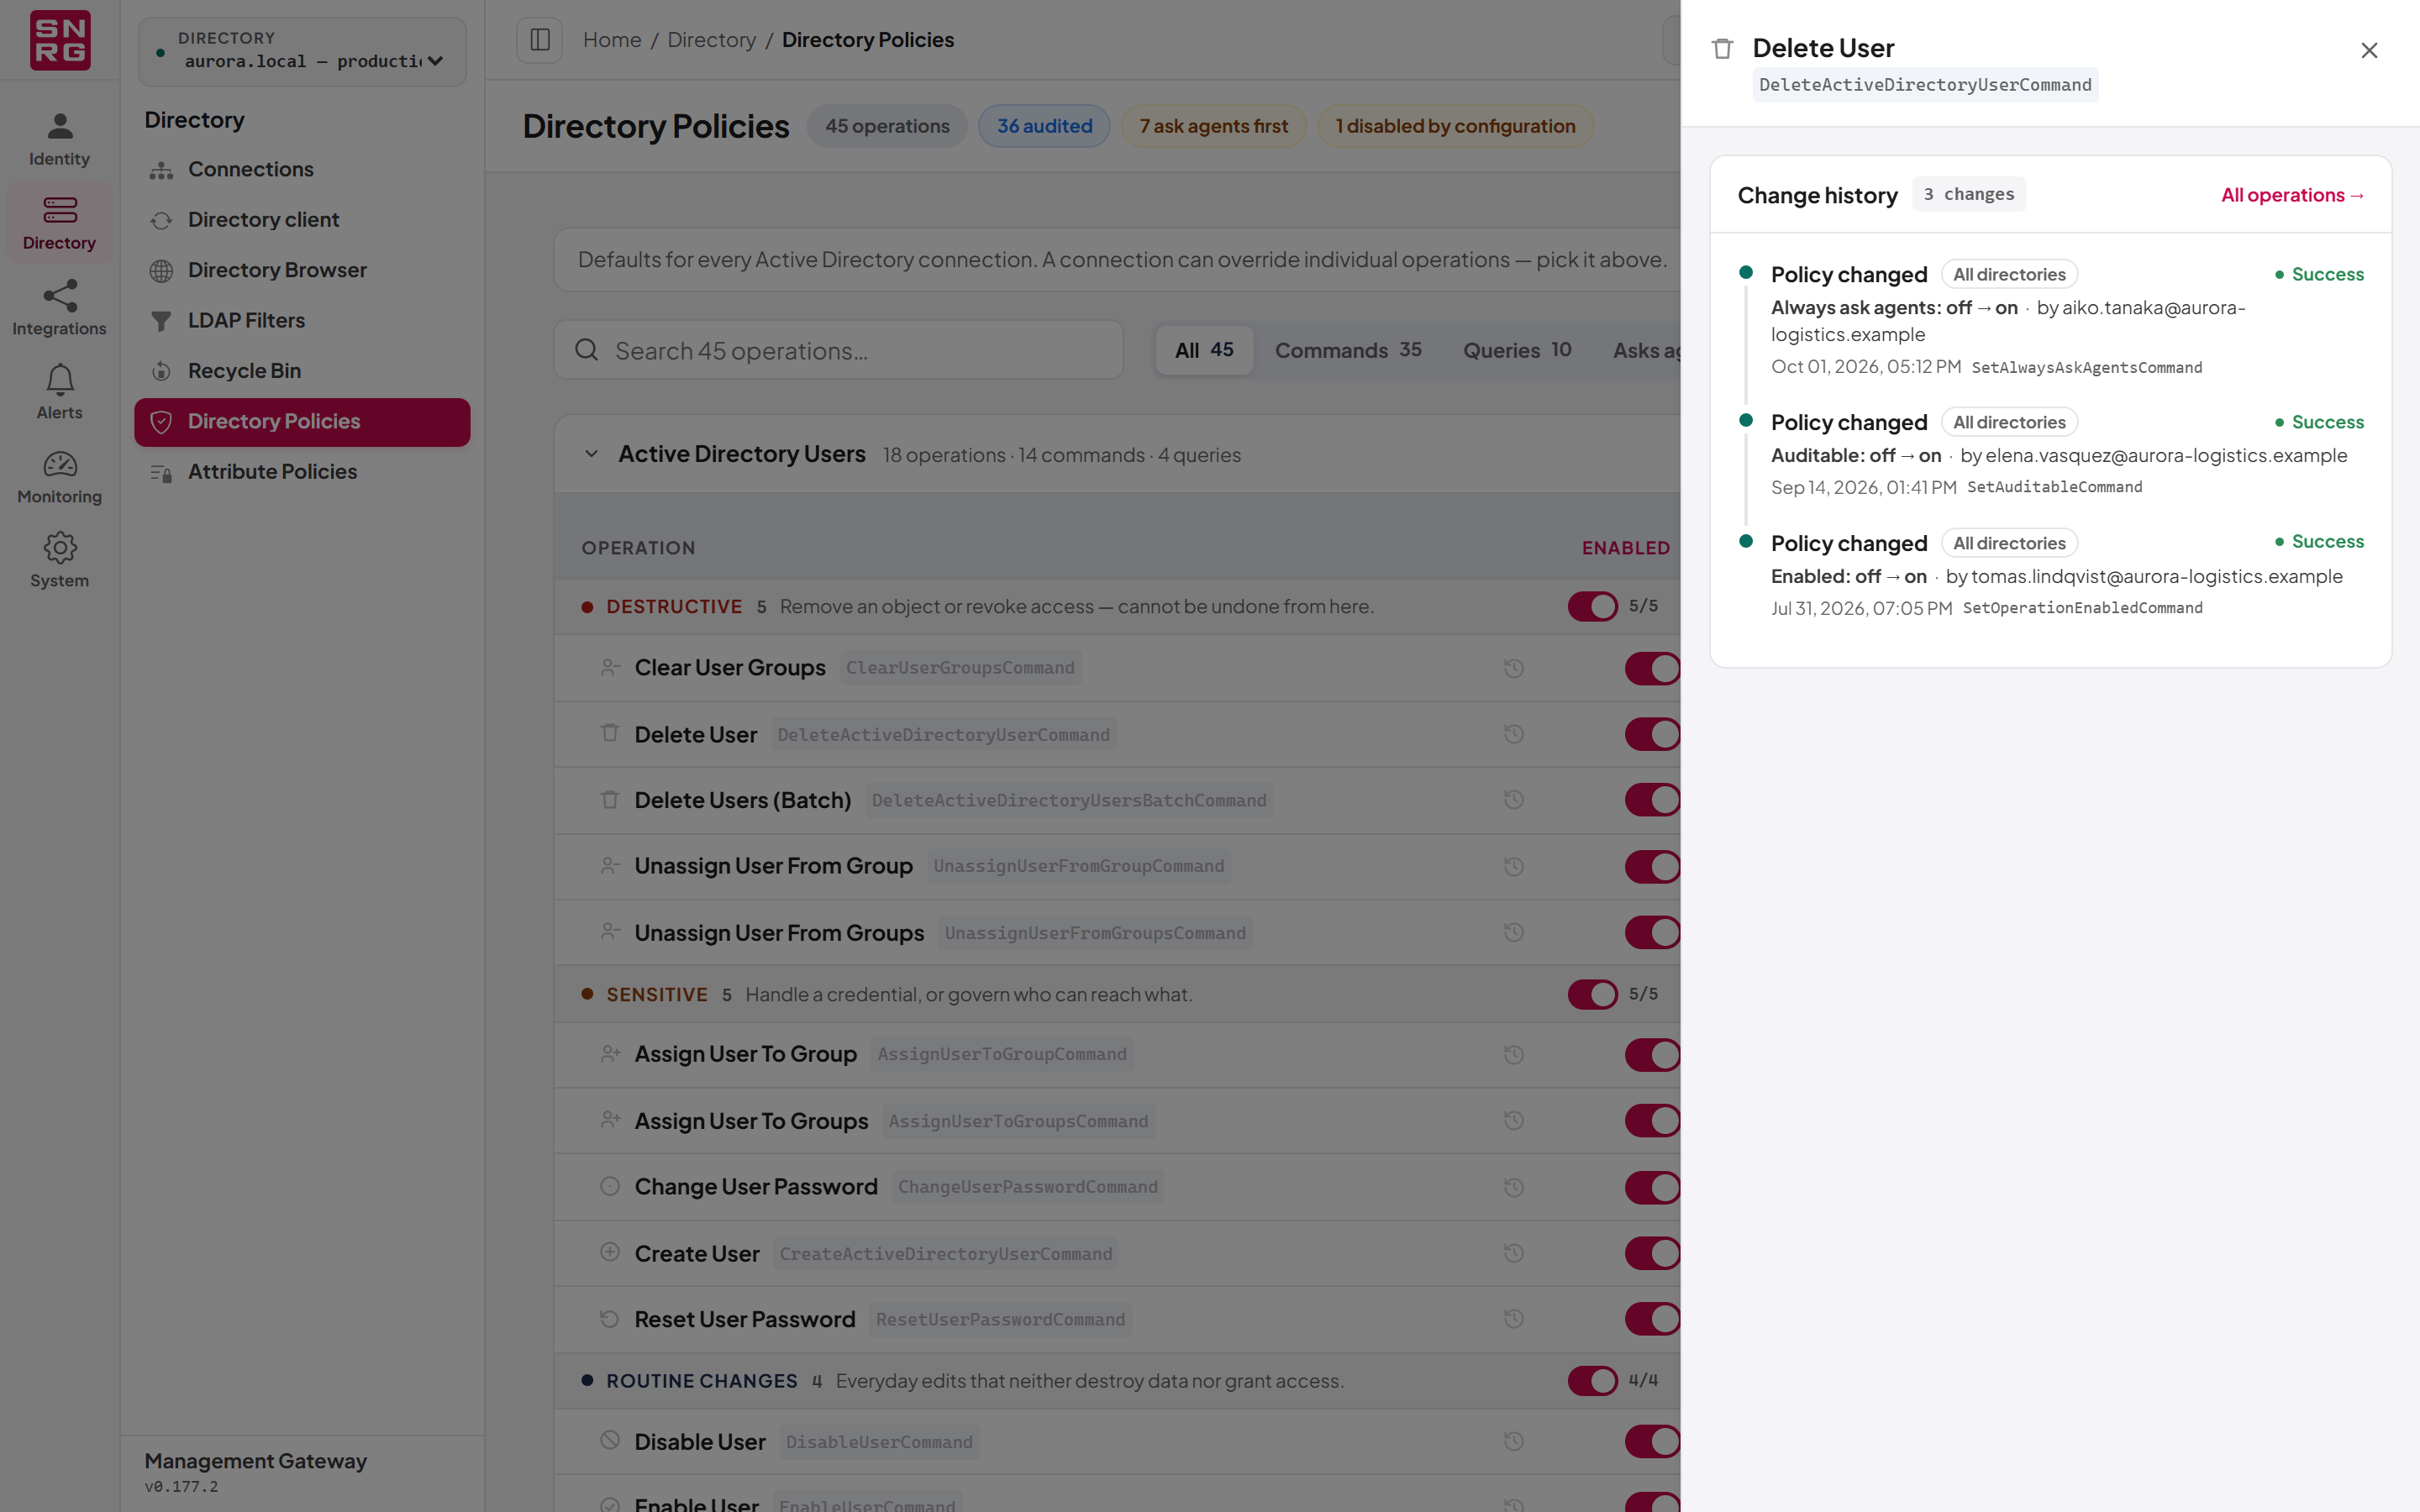This screenshot has width=2420, height=1512.
Task: Show change history for Disable User
Action: tap(1514, 1442)
